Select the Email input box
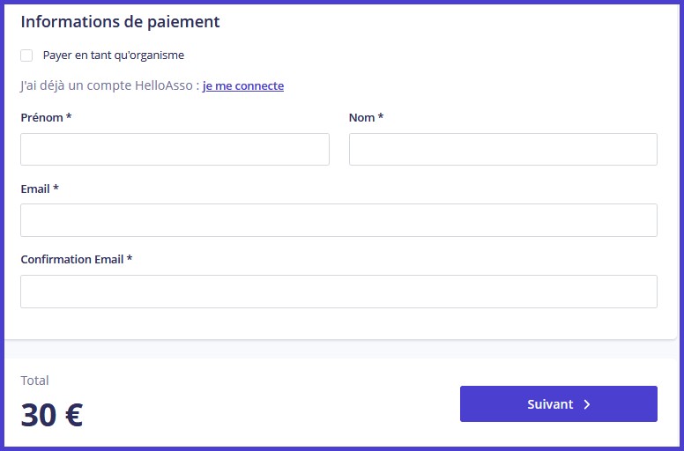This screenshot has width=684, height=451. tap(338, 220)
